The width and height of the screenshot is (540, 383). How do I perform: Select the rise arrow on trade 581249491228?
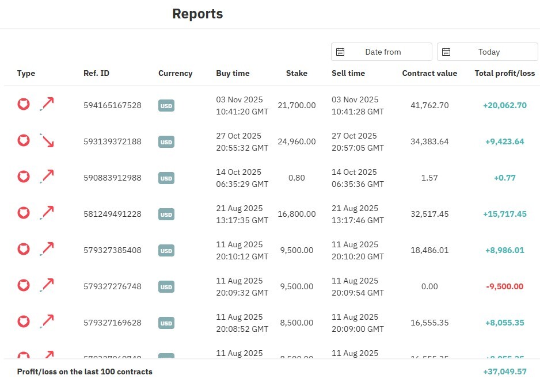[x=47, y=212]
